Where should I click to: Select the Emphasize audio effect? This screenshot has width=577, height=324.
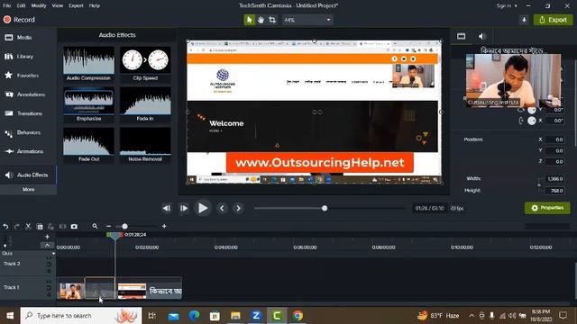(x=88, y=104)
